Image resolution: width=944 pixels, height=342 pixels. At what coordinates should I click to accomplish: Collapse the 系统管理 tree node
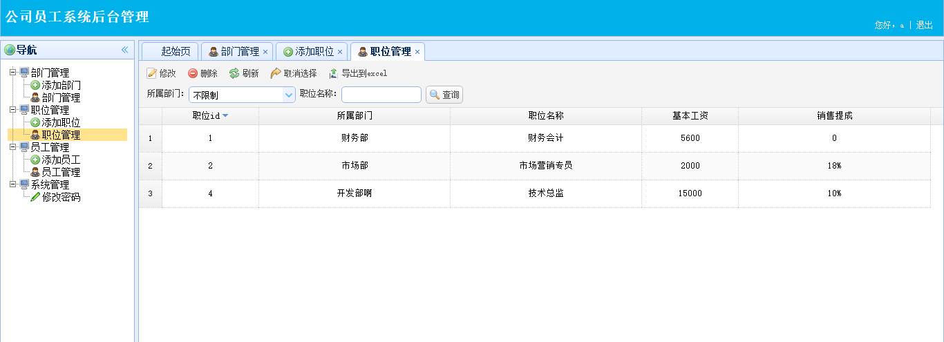13,184
